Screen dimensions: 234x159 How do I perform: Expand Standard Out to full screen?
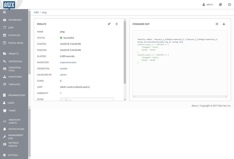217,24
